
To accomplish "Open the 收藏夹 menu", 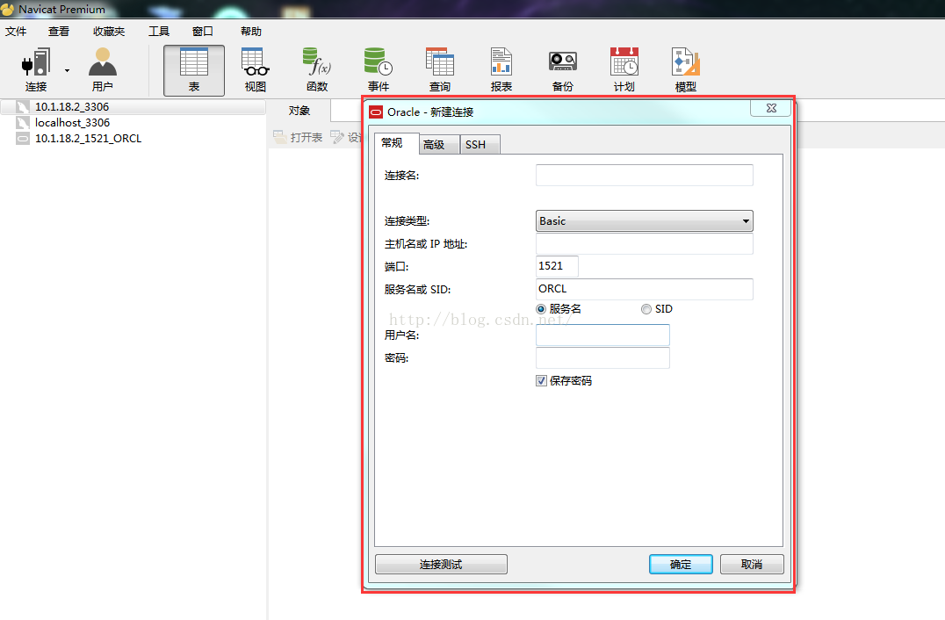I will [109, 32].
